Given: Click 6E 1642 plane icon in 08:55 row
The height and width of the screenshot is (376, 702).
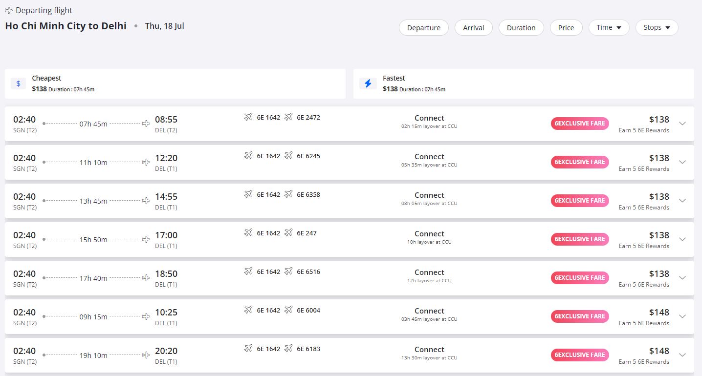Looking at the screenshot, I should [x=248, y=117].
